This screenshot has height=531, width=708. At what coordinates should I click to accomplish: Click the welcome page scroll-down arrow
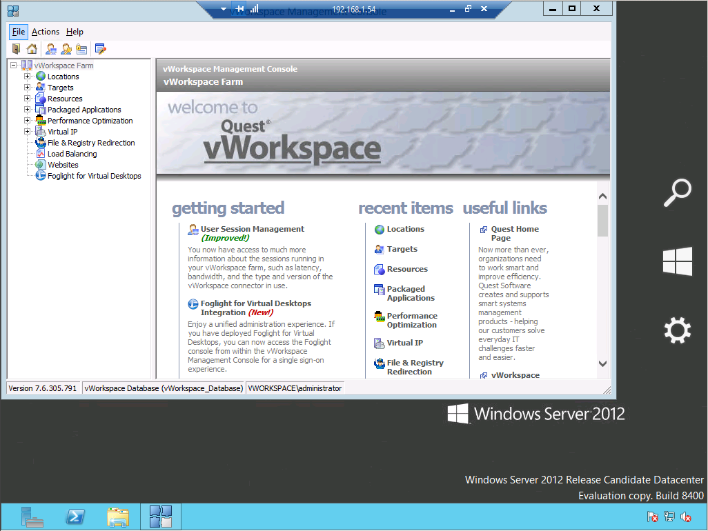602,363
